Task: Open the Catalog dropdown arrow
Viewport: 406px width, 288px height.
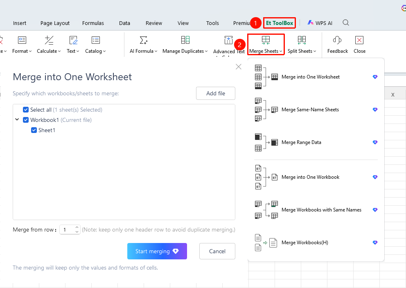Action: click(104, 51)
